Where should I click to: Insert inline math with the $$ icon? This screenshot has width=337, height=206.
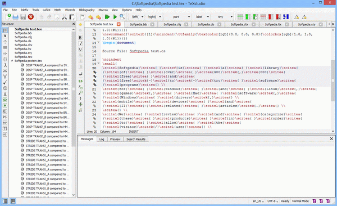(x=80, y=81)
